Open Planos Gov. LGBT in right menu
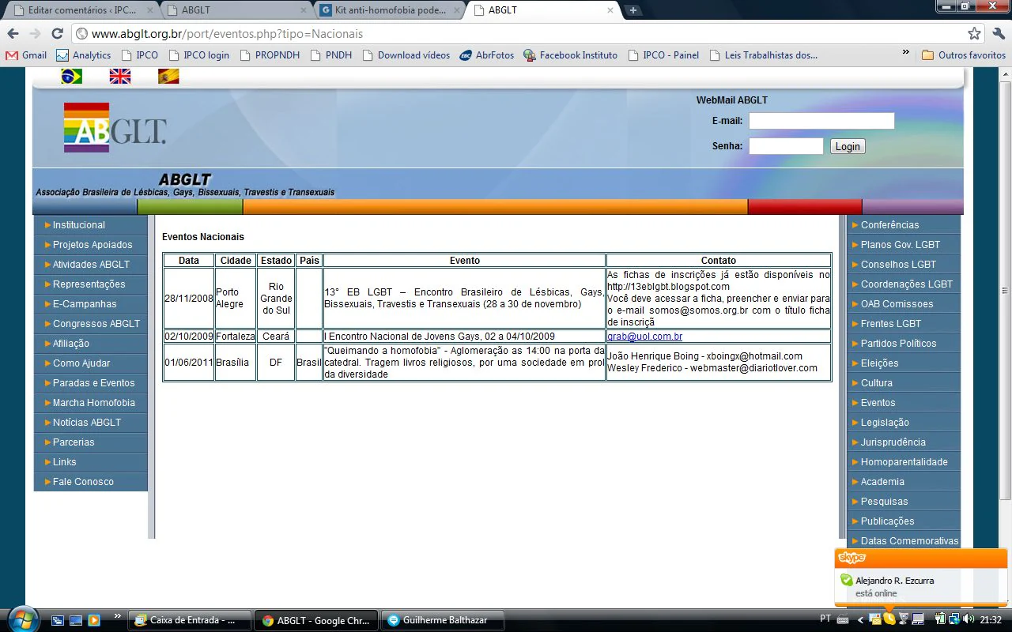Image resolution: width=1012 pixels, height=632 pixels. coord(904,245)
